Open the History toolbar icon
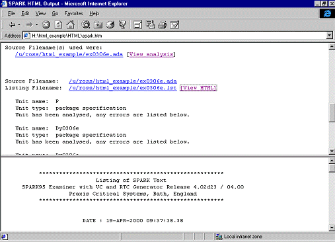The height and width of the screenshot is (242, 335). tap(110, 24)
